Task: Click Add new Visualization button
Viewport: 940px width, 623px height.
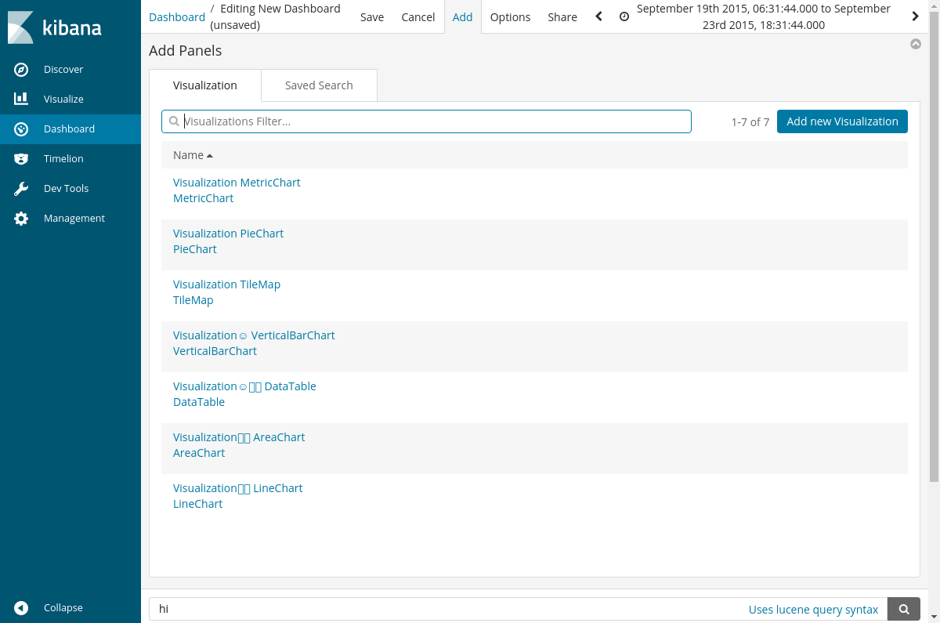Action: (x=842, y=121)
